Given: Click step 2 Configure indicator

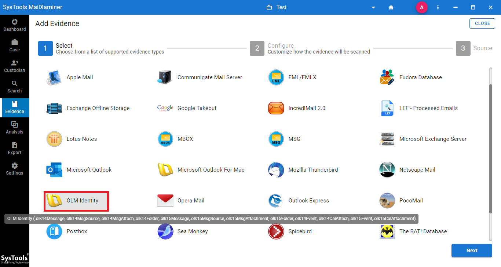Looking at the screenshot, I should (x=257, y=48).
